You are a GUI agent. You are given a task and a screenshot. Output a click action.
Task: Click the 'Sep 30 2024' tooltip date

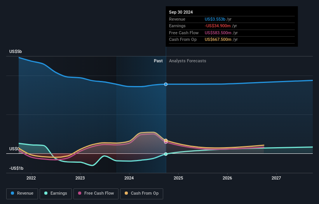click(181, 12)
